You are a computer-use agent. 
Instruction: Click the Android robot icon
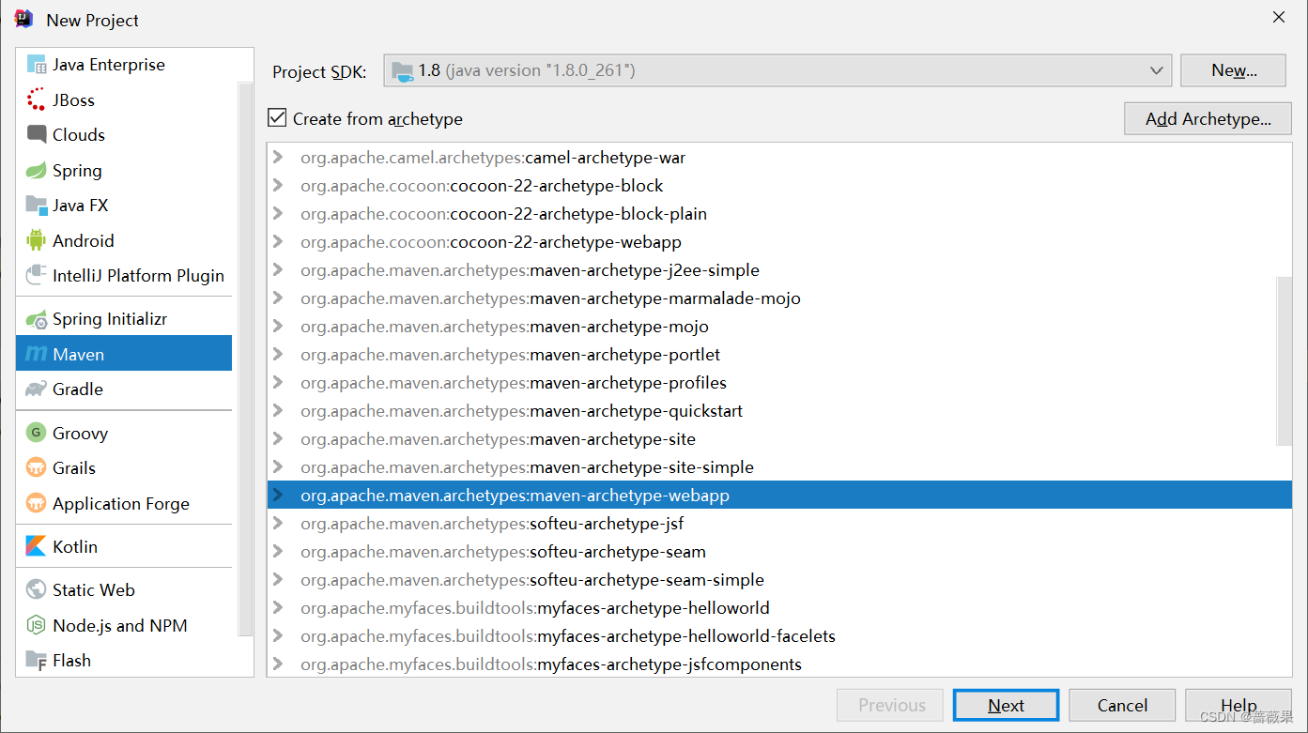[x=37, y=240]
